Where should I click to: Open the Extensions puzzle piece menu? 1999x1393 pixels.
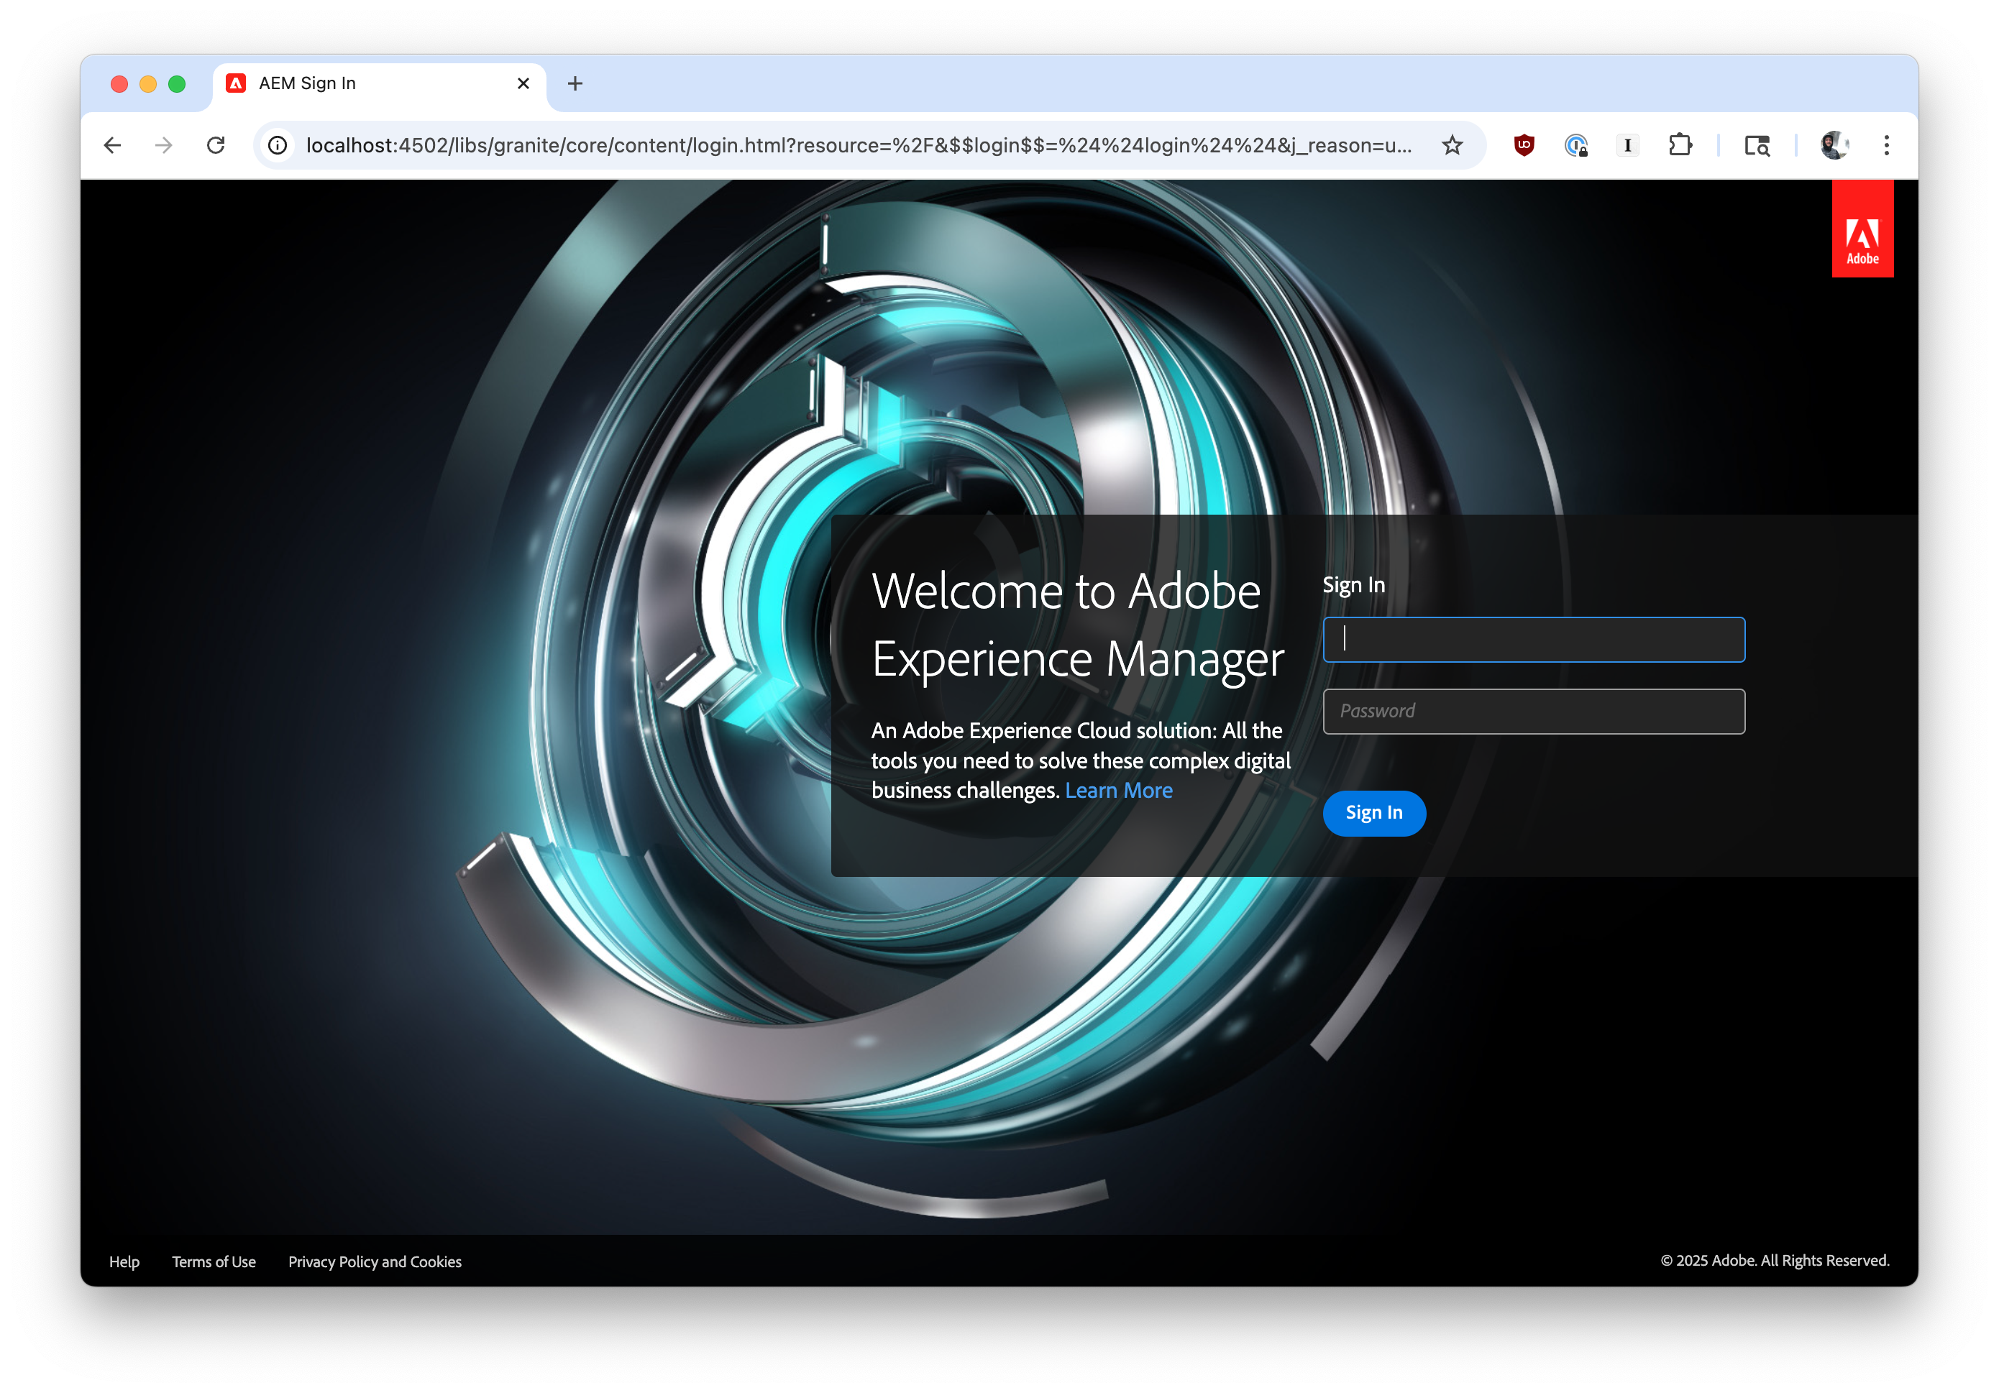tap(1680, 145)
